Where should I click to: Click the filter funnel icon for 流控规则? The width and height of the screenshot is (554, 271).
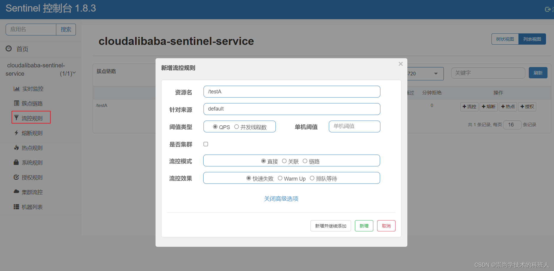click(x=16, y=118)
